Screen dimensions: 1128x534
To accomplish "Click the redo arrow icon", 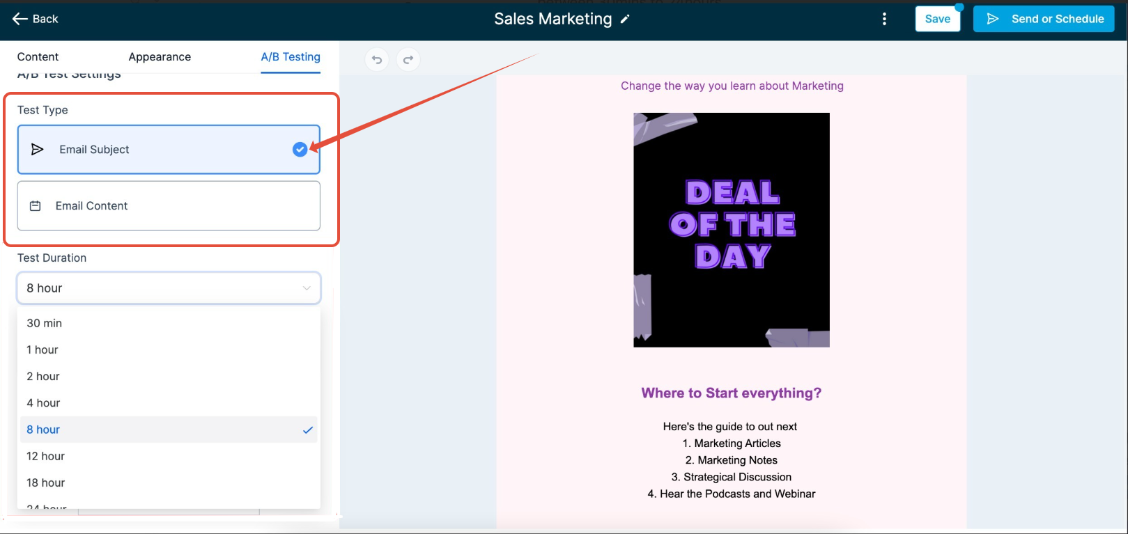I will coord(408,60).
